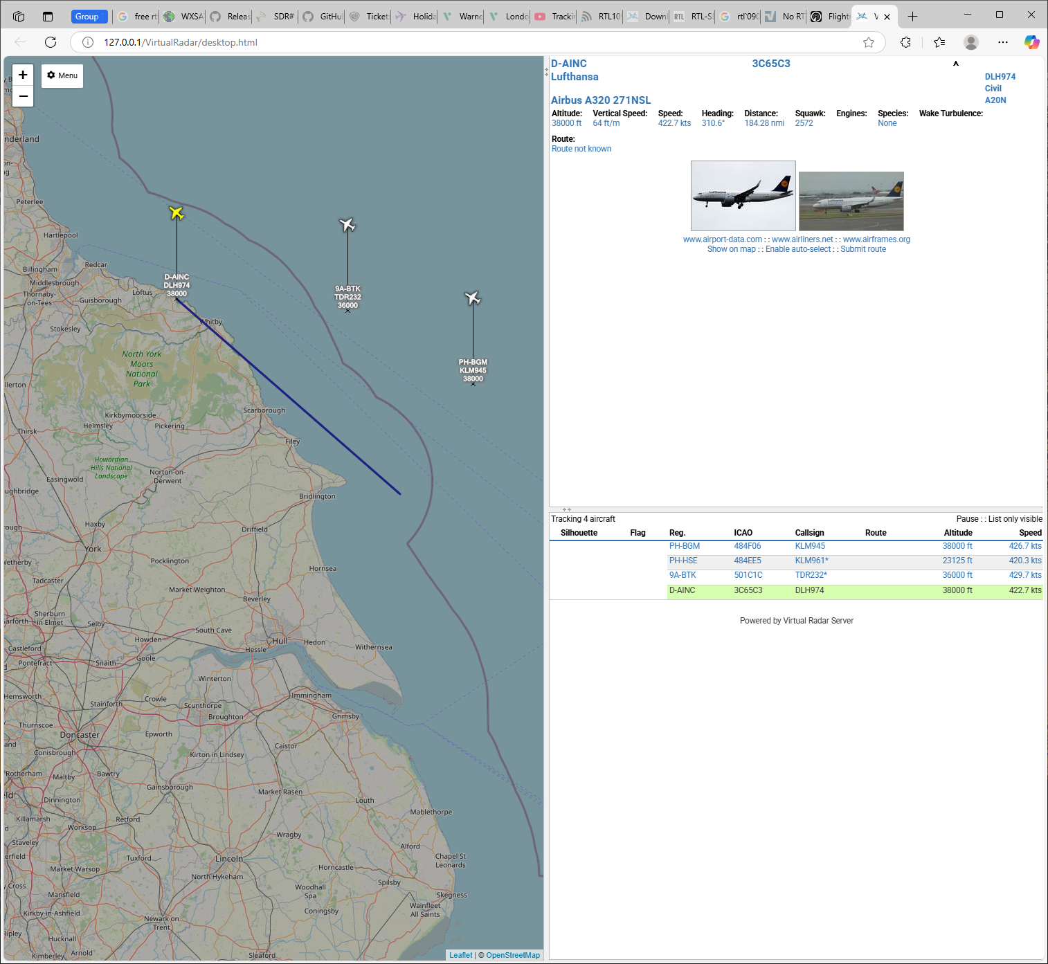Open a new browser tab
Screen dimensions: 1048x964
(912, 16)
